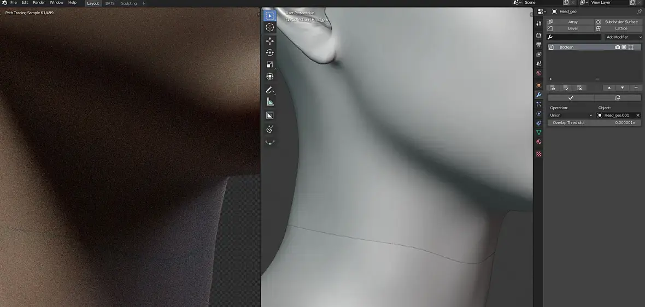Screen dimensions: 645x307
Task: Open the View Layer properties tab
Action: (539, 54)
